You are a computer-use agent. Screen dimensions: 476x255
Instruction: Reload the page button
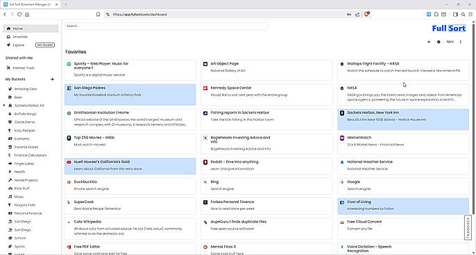coord(19,15)
